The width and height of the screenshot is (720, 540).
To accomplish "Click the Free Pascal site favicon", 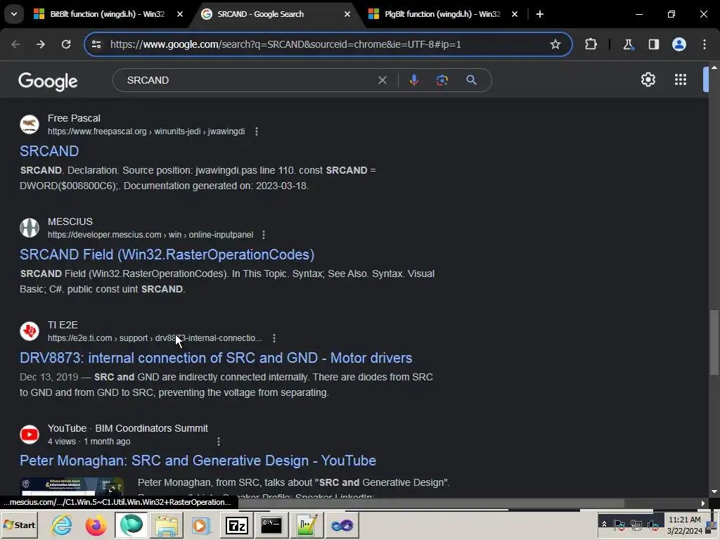I will pos(30,124).
